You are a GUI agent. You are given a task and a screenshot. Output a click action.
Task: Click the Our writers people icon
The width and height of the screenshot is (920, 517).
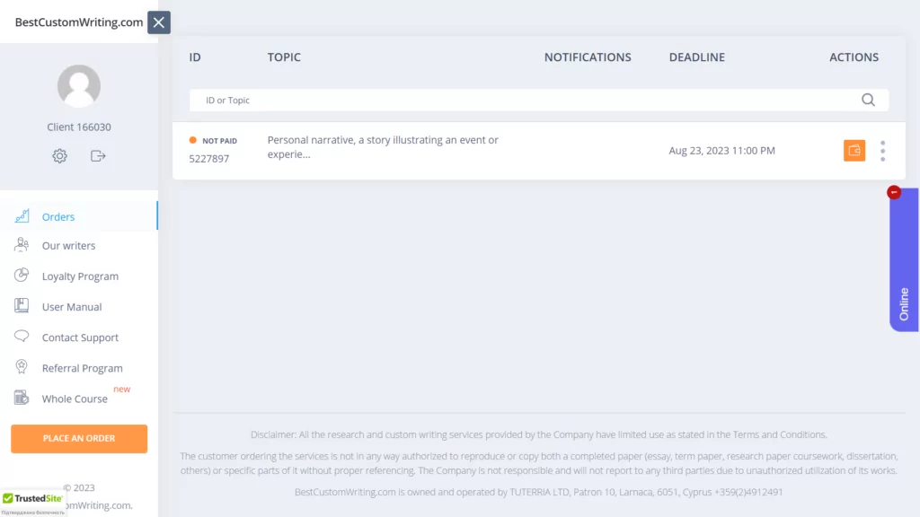pos(22,245)
